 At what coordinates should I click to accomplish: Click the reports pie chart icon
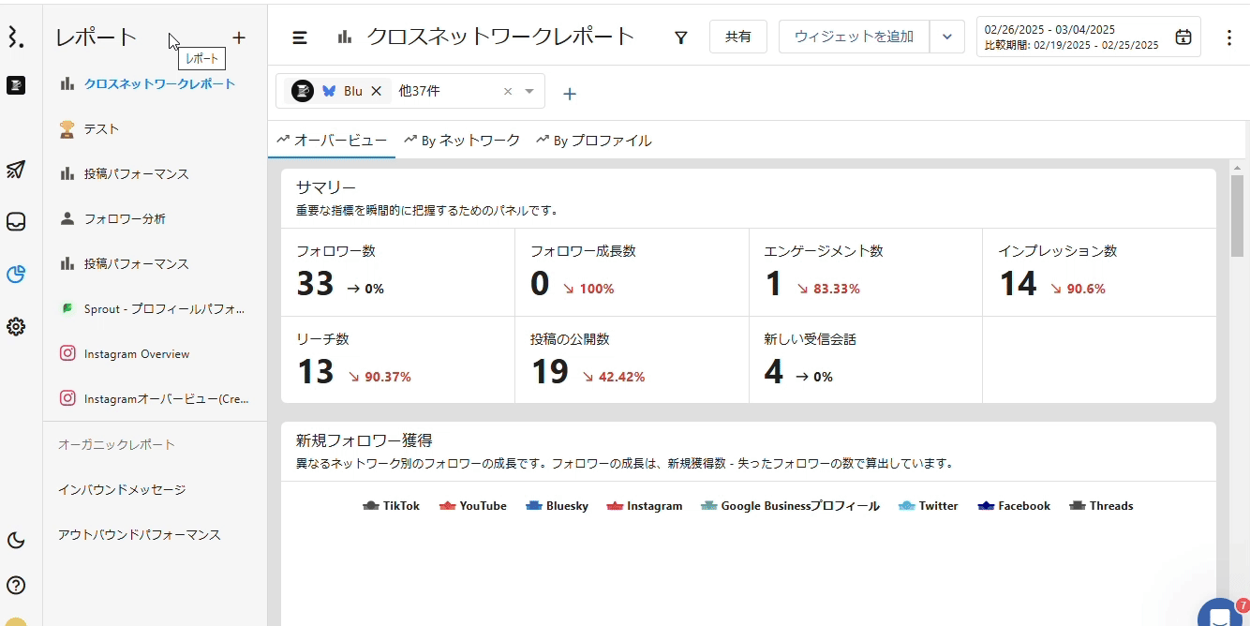point(16,275)
